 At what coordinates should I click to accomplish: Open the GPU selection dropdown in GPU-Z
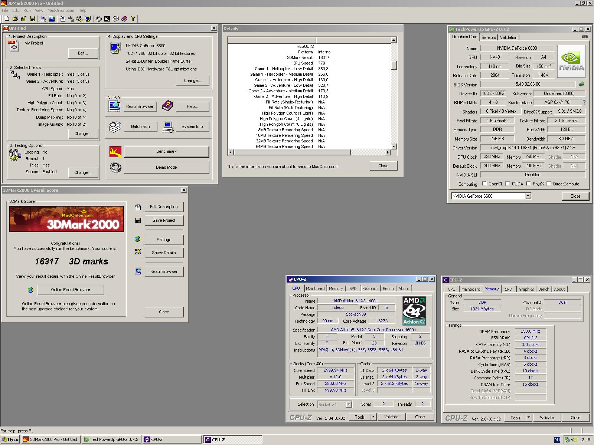[528, 196]
